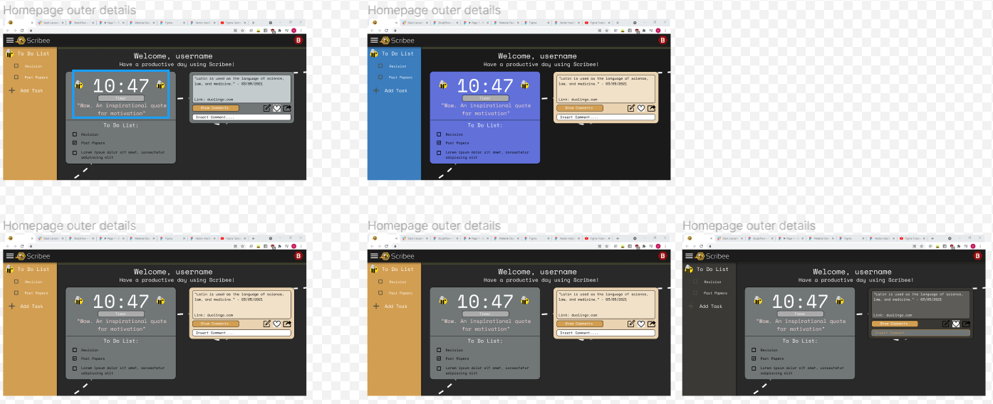The height and width of the screenshot is (404, 993).
Task: Click share note icon in bottom-middle frame
Action: point(651,324)
